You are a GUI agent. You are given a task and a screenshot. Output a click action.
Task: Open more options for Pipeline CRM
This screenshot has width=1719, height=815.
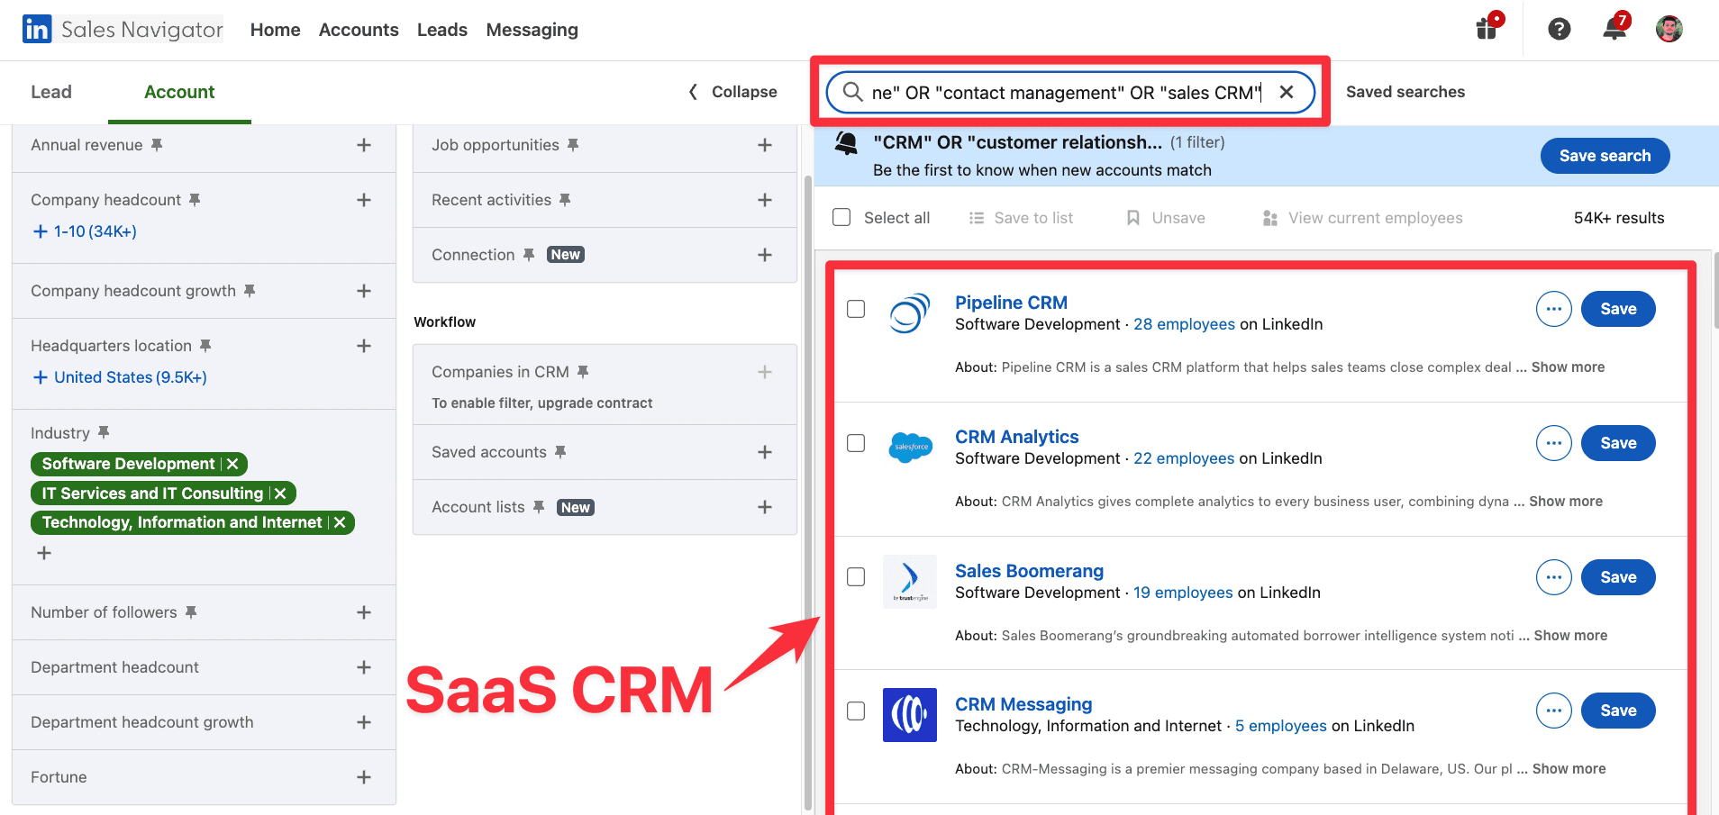pyautogui.click(x=1554, y=309)
